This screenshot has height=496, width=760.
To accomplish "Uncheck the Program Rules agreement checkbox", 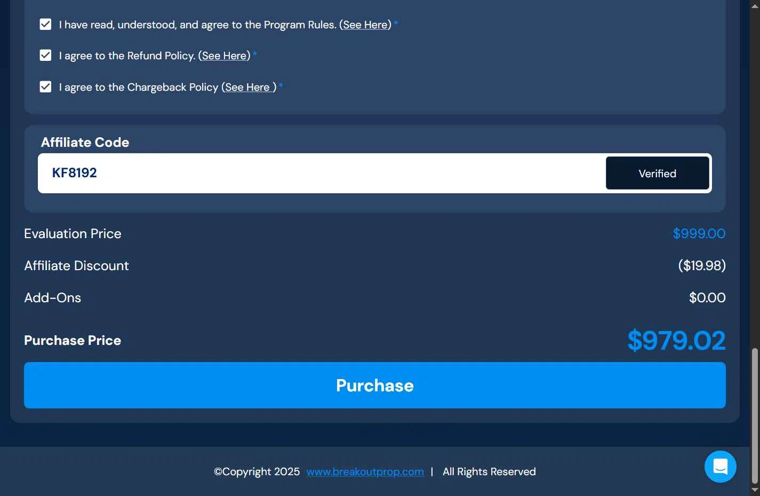I will click(x=46, y=25).
